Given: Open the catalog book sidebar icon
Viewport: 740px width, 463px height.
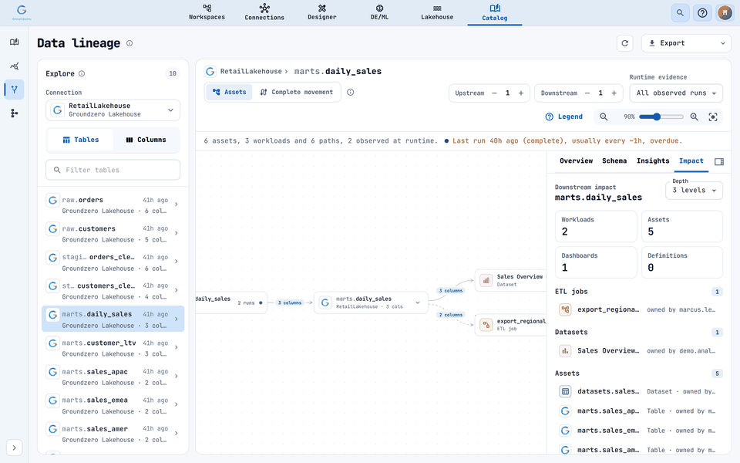Looking at the screenshot, I should click(14, 42).
